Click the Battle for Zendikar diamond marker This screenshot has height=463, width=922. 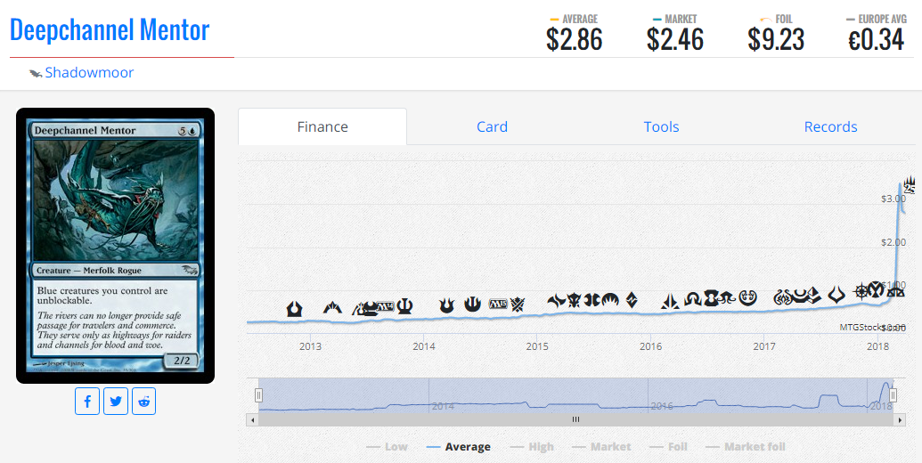pos(632,300)
